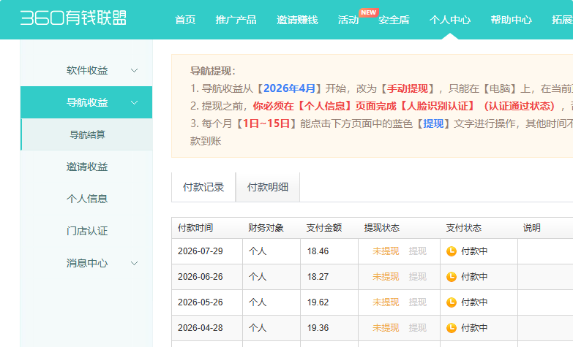Open 邀请赚钱 in the top navigation

[297, 20]
